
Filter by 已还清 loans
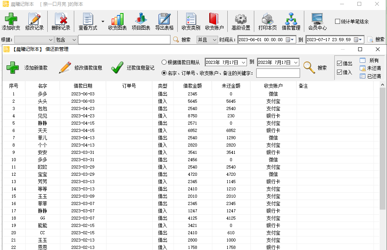point(370,76)
